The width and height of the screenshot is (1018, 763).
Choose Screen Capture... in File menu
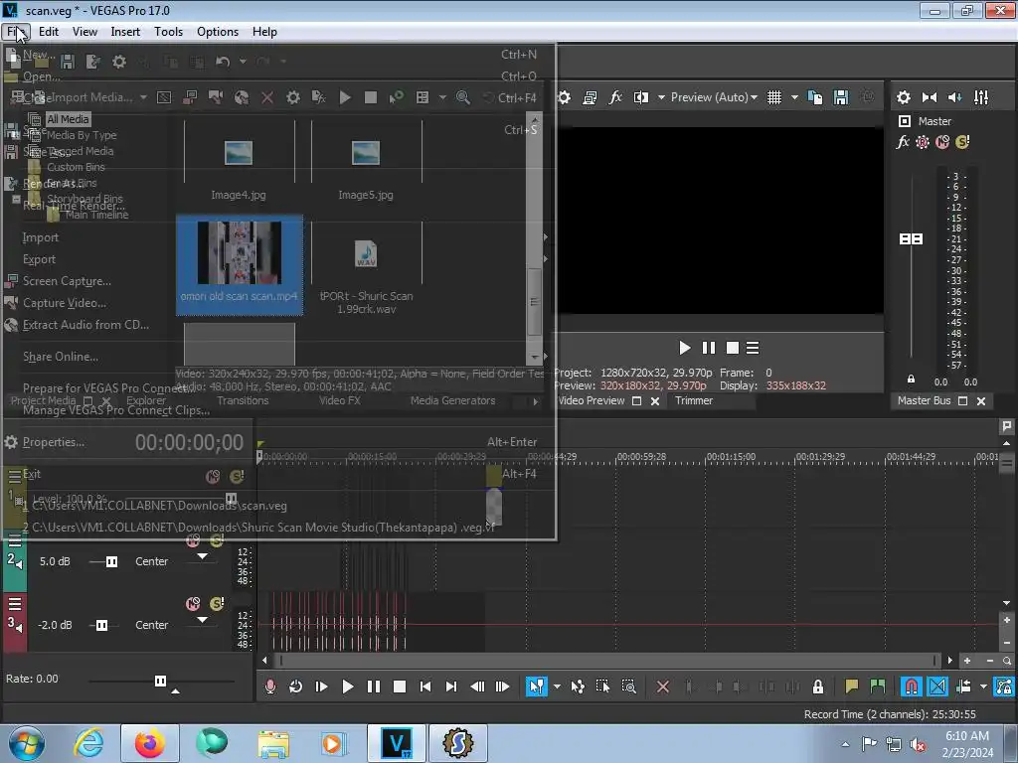coord(279,281)
